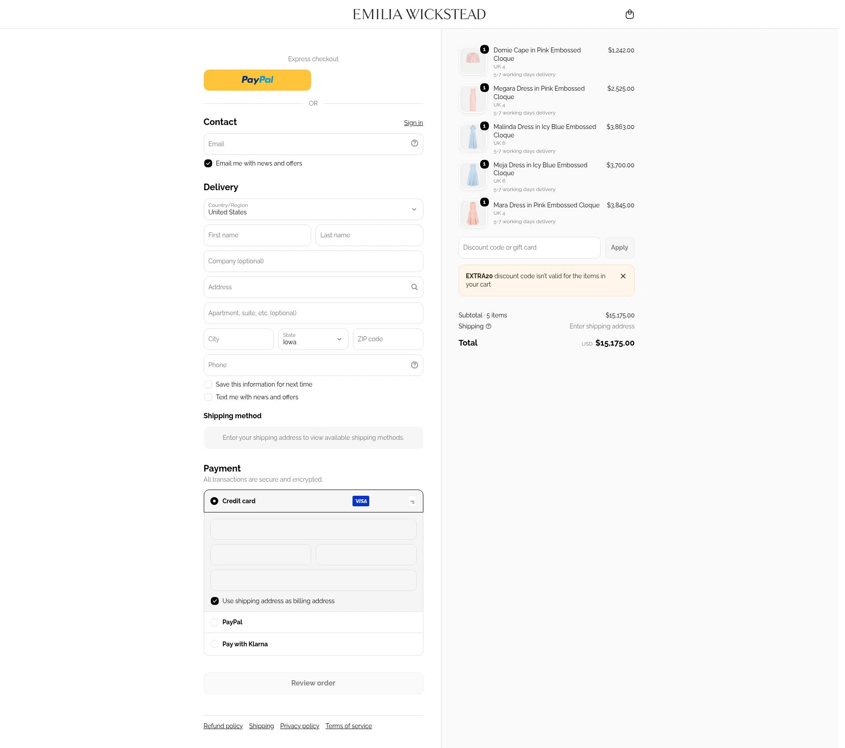Focus the Apartment, suite, etc. field

coord(313,313)
